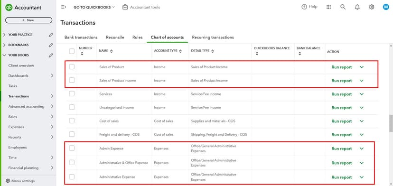Open the apps grid icon
Viewport: 393px width, 186px height.
(328, 7)
